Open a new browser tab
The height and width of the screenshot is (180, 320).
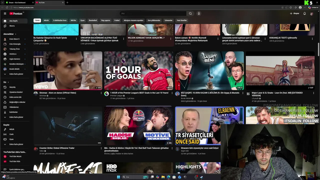pyautogui.click(x=67, y=2)
